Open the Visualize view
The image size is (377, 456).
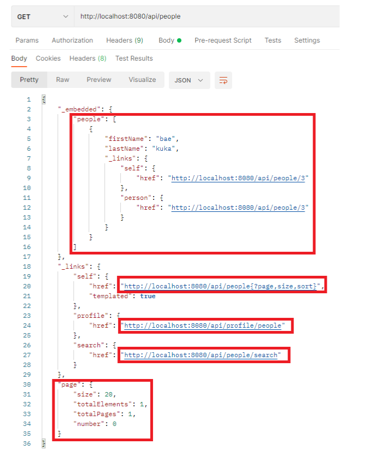point(142,80)
